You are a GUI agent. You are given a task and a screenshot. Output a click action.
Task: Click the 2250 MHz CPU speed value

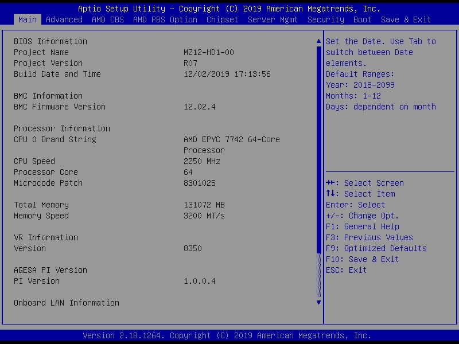click(x=202, y=161)
